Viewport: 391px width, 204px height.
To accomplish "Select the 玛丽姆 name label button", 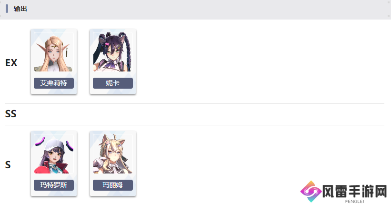I will click(113, 185).
